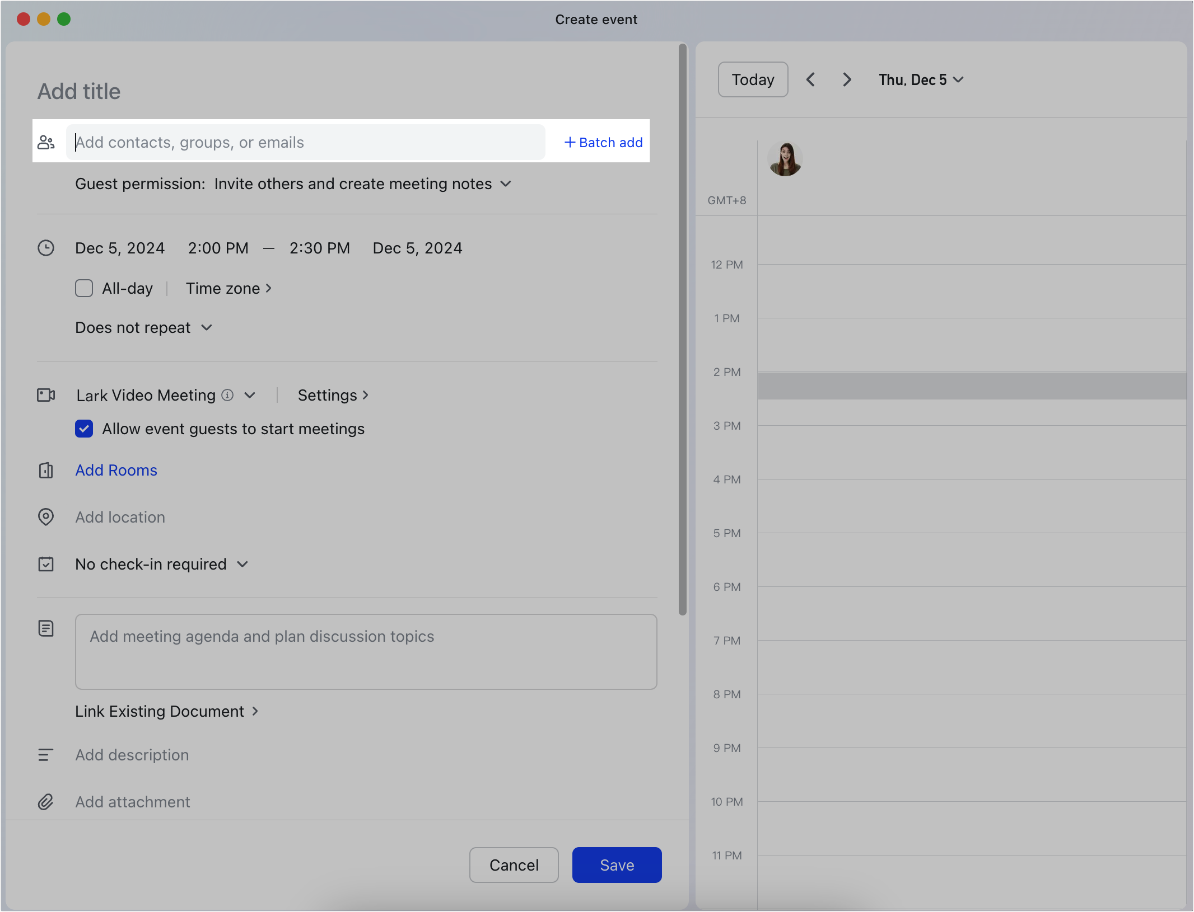
Task: Click the meeting agenda document icon
Action: 46,628
